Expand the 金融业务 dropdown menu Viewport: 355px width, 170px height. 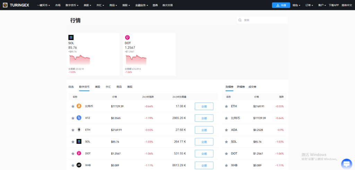pyautogui.click(x=141, y=5)
